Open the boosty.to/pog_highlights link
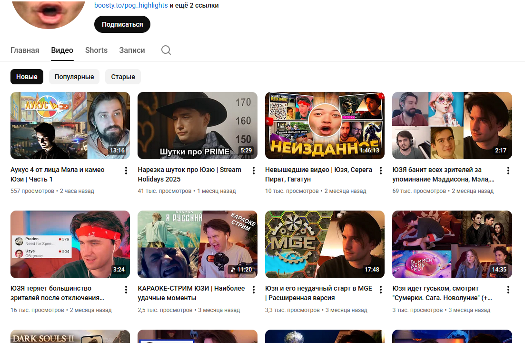This screenshot has height=343, width=525. 131,5
